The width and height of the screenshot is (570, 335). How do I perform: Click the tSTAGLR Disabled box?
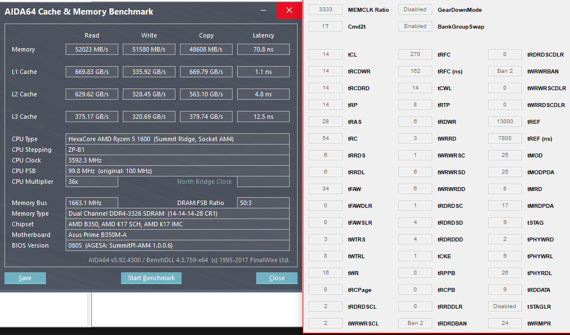click(504, 306)
